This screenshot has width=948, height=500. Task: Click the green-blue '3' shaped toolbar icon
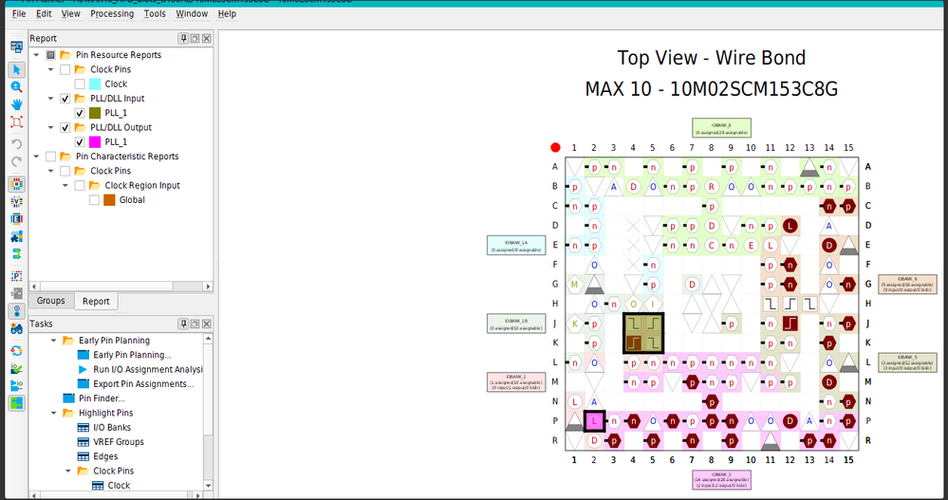point(16,253)
